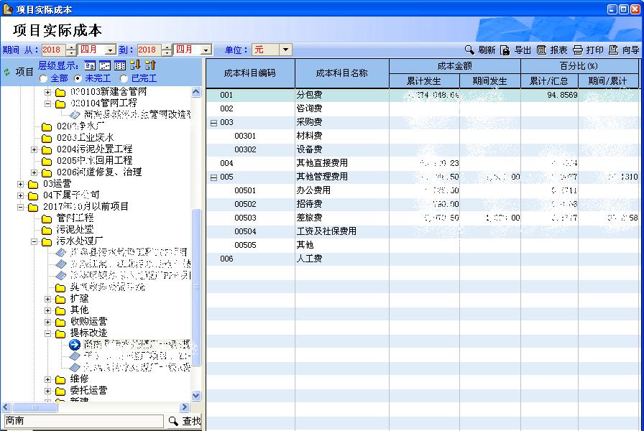Click the 刷新 refresh toolbar button
The height and width of the screenshot is (431, 644).
pos(479,50)
